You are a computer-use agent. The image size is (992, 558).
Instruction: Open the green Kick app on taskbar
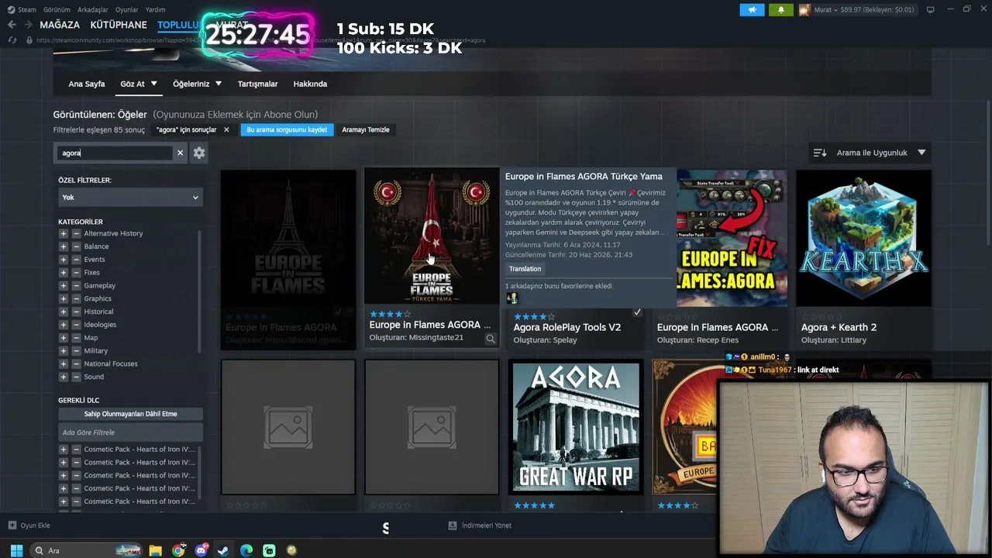tap(269, 550)
